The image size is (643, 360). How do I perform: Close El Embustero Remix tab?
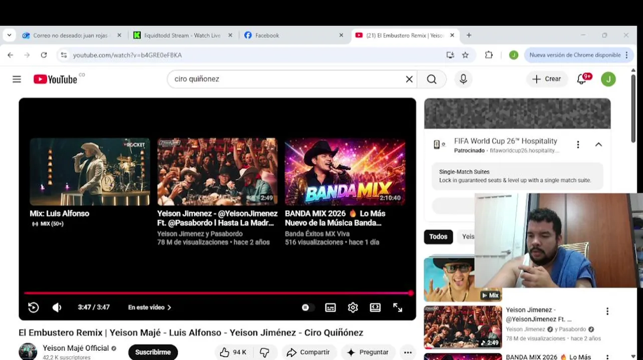point(452,35)
